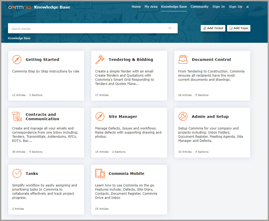Viewport: 269px width, 221px height.
Task: Click the Knowledge Base breadcrumb link
Action: (19, 38)
